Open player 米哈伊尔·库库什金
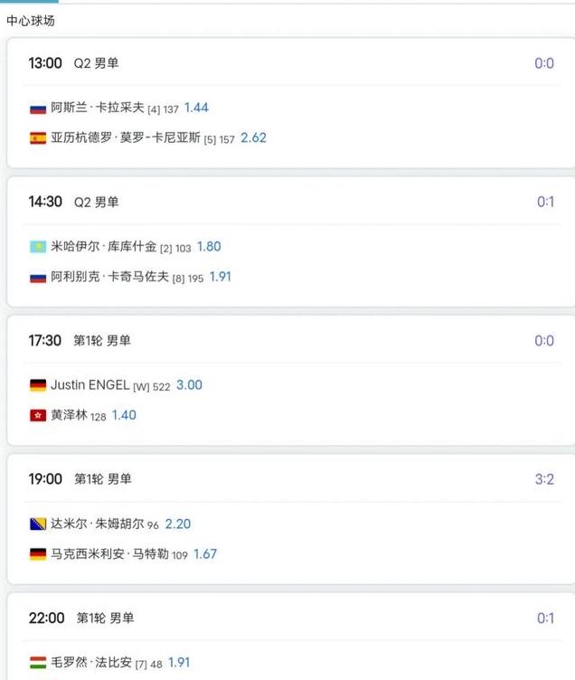 (x=104, y=247)
